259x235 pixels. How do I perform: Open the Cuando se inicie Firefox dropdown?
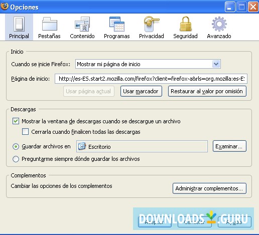click(x=148, y=64)
